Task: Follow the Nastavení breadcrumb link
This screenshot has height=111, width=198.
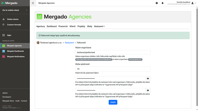Action: pos(69,43)
